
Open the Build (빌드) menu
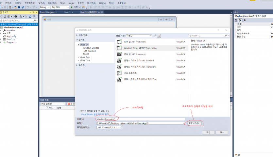42,3
